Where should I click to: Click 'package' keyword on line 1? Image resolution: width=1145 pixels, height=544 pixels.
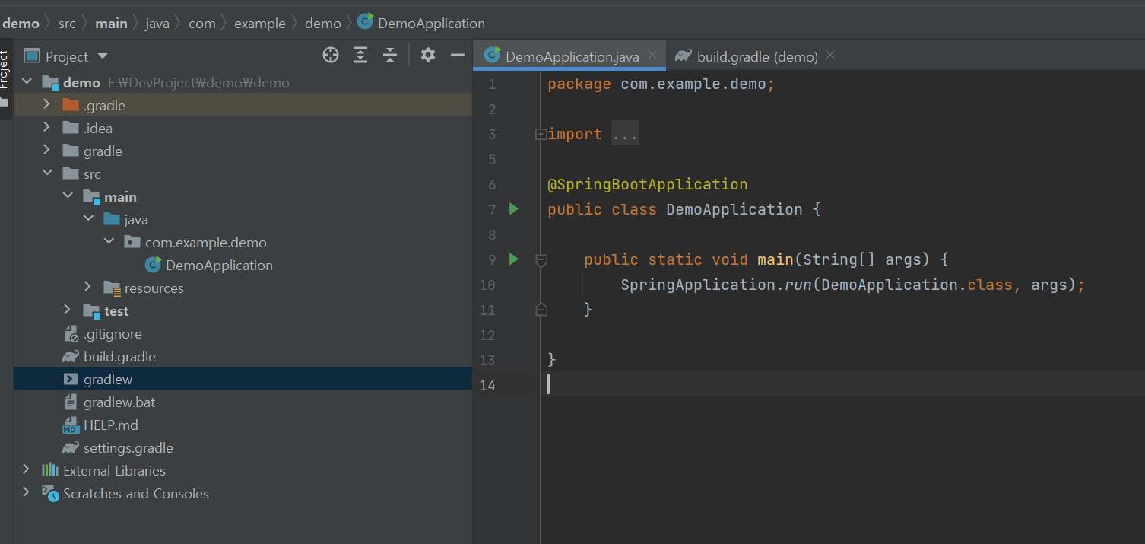click(x=579, y=84)
